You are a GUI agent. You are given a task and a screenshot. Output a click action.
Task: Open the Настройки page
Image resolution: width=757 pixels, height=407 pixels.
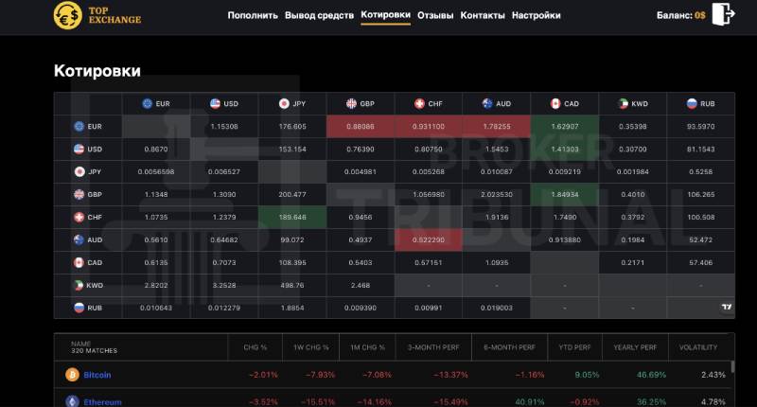click(x=536, y=15)
